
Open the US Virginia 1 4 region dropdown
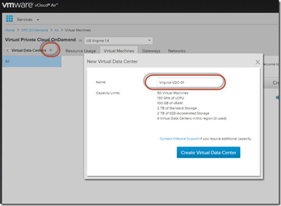118,41
